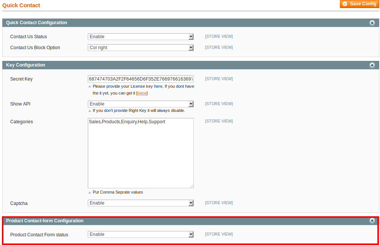Click STORE VIEW next to Captcha

pos(219,203)
